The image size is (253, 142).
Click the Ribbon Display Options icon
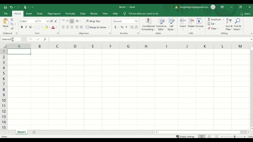222,7
